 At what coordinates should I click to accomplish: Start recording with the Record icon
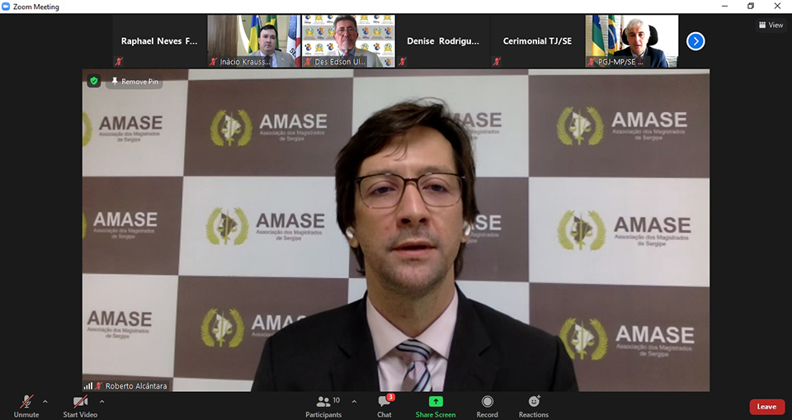pos(487,402)
